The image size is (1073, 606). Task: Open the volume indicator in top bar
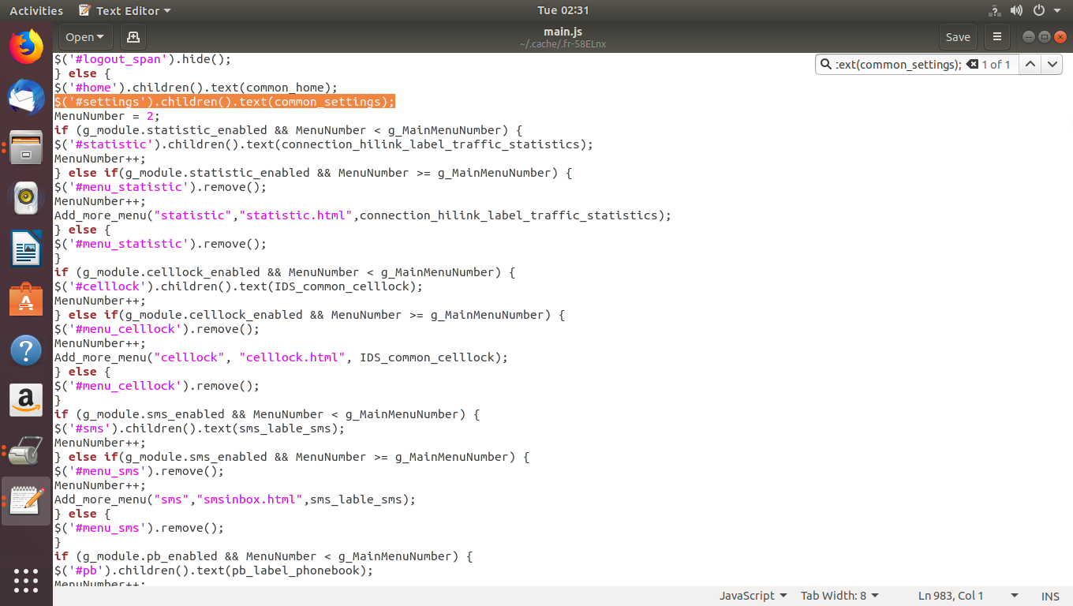pos(1016,10)
